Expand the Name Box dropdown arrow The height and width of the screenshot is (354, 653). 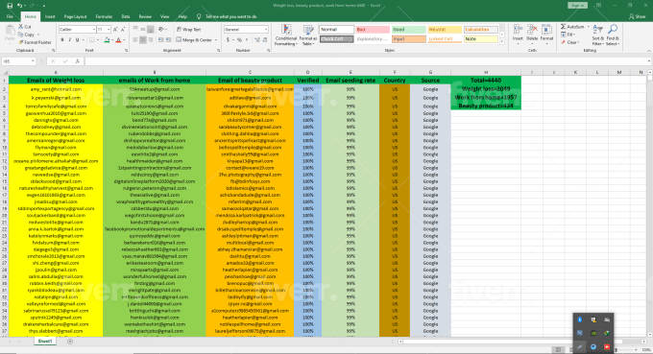point(33,61)
